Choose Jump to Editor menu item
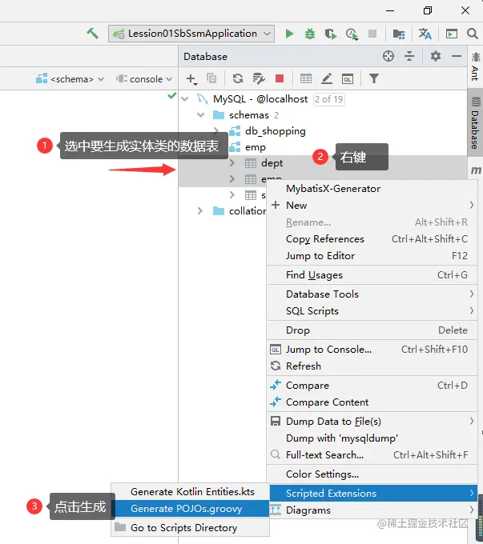 coord(372,256)
